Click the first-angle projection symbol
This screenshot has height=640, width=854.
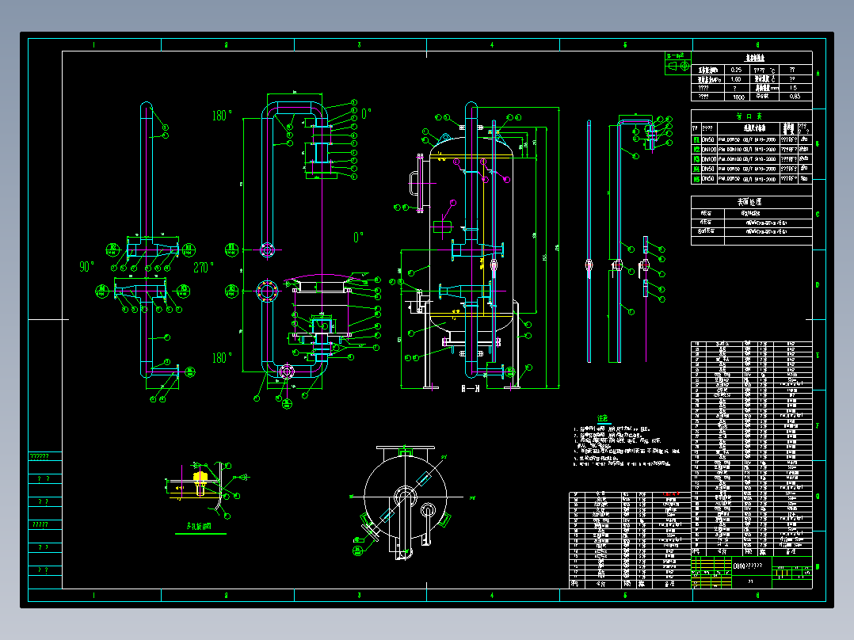(678, 66)
